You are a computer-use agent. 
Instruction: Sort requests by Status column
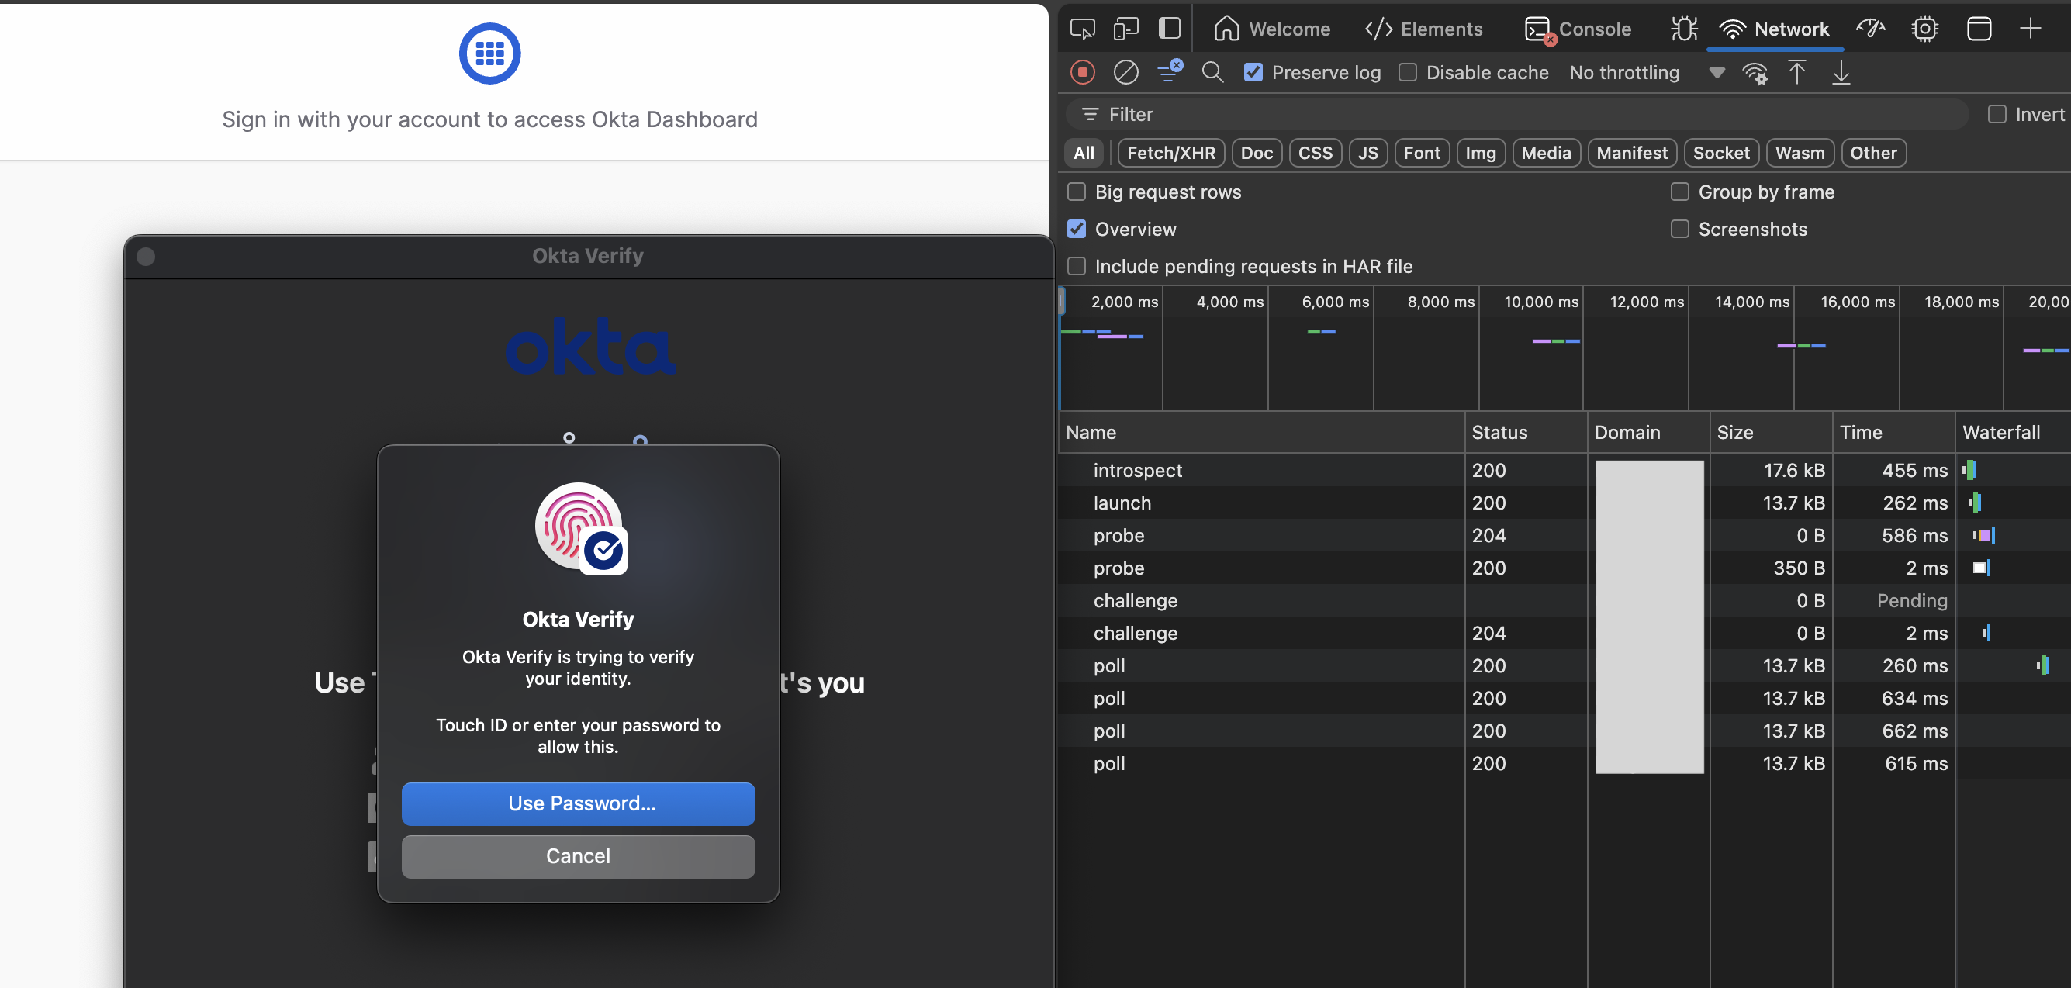point(1526,433)
